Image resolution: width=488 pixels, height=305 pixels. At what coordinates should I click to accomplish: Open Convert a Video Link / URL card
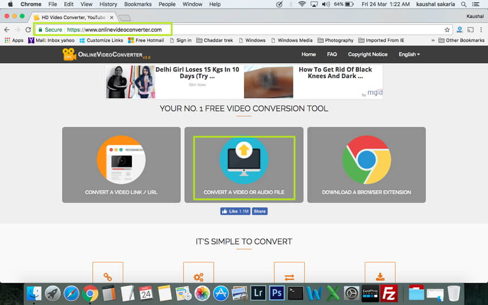(121, 165)
